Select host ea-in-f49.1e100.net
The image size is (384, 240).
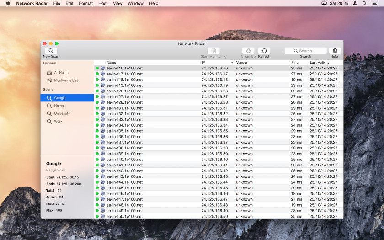(x=219, y=211)
